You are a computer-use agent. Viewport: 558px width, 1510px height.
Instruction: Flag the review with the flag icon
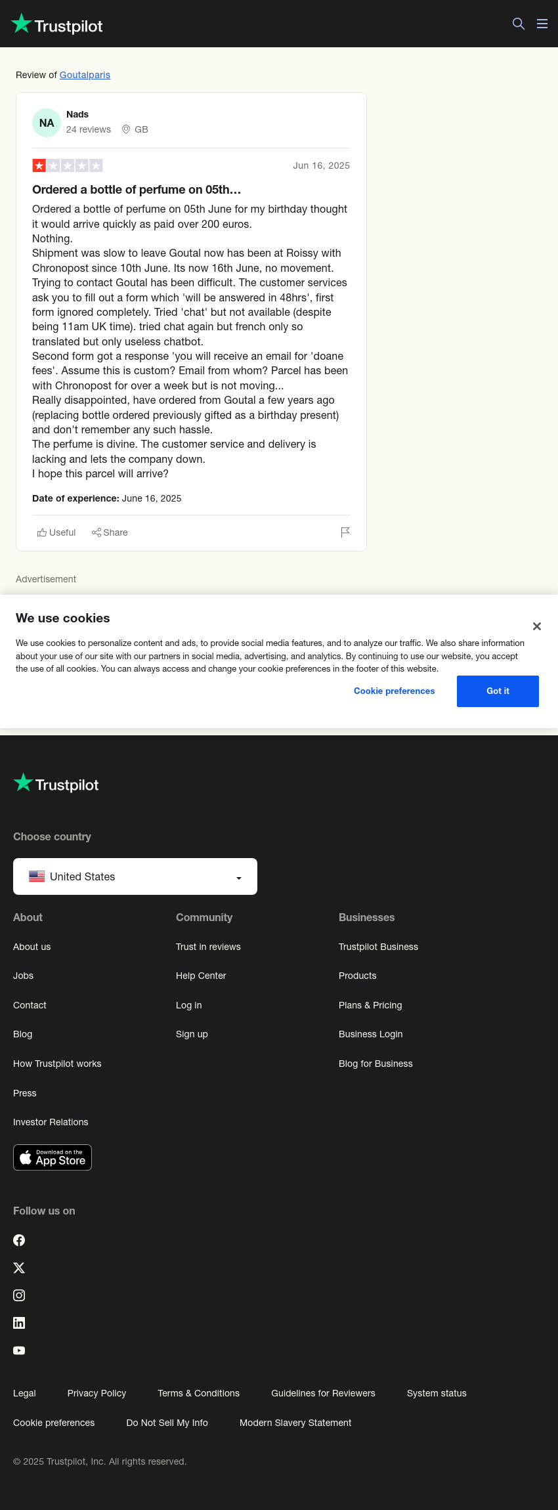345,532
